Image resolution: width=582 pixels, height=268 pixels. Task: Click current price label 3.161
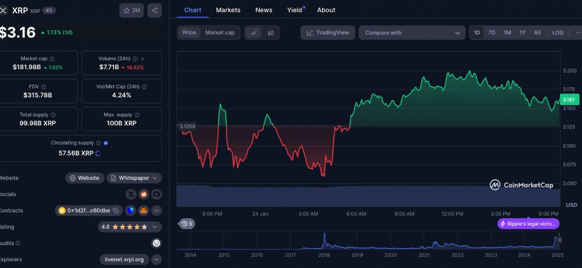pos(568,99)
